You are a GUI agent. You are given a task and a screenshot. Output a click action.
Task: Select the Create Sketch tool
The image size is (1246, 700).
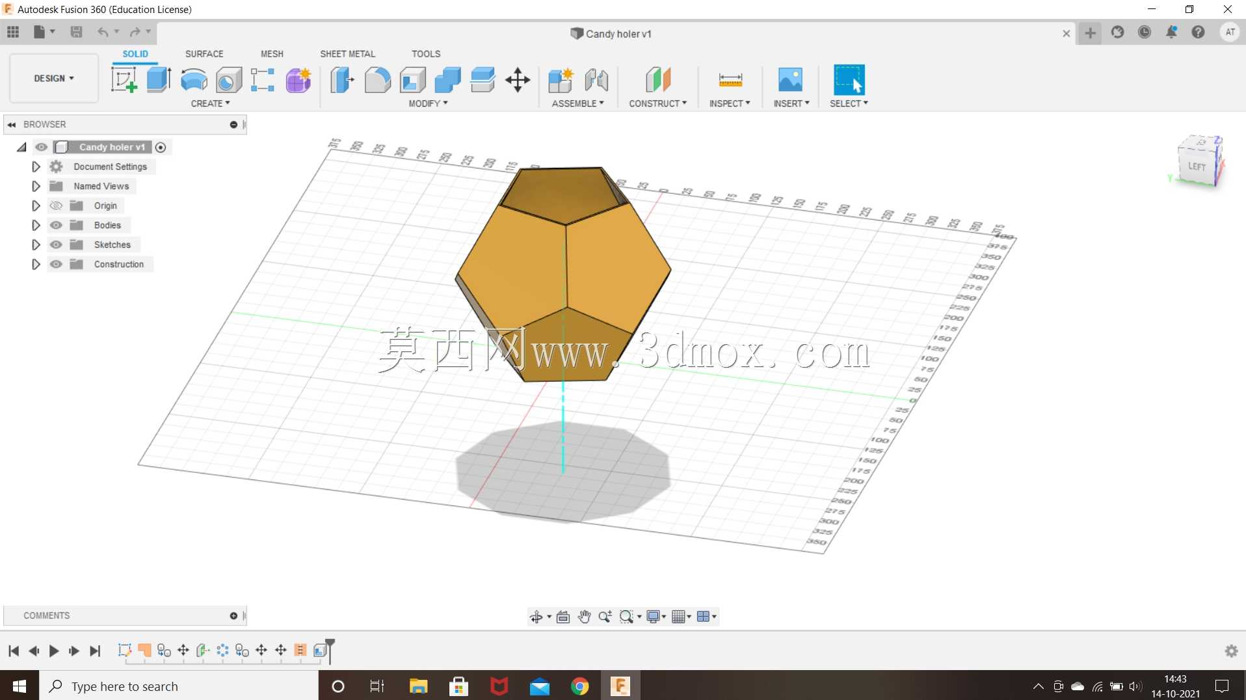[x=124, y=80]
